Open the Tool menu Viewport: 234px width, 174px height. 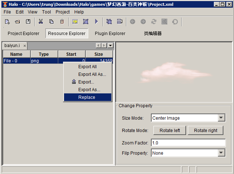coord(47,12)
